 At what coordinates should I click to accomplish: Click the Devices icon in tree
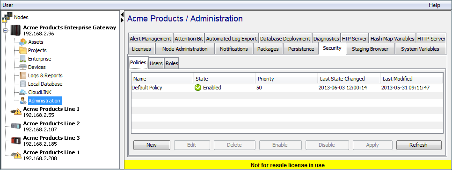(23, 67)
